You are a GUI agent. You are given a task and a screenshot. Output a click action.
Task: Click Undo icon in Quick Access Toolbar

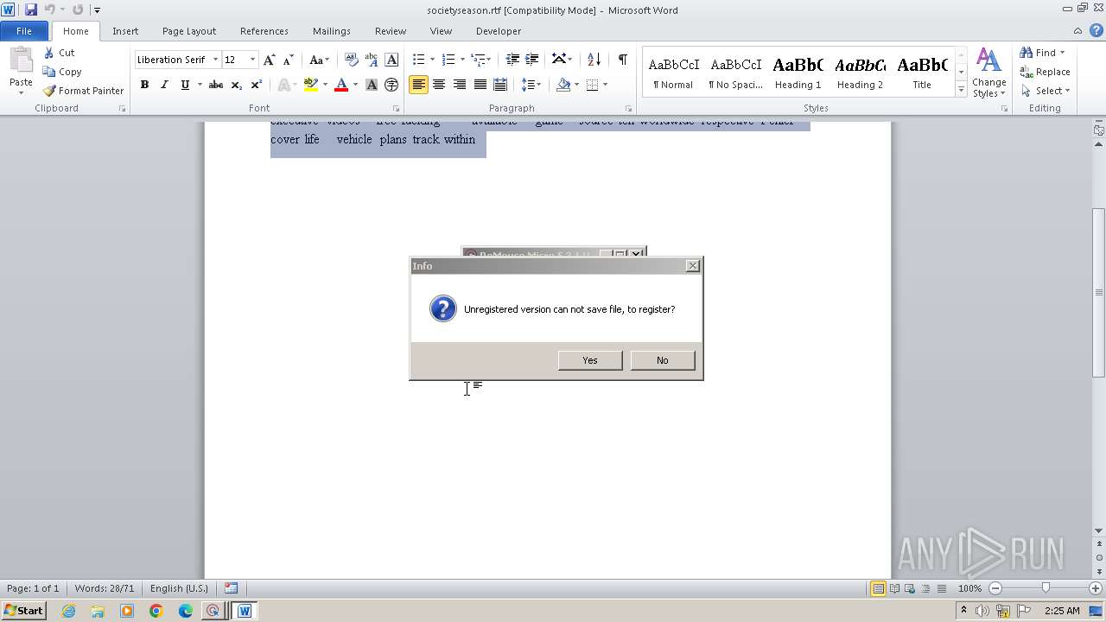[x=49, y=10]
